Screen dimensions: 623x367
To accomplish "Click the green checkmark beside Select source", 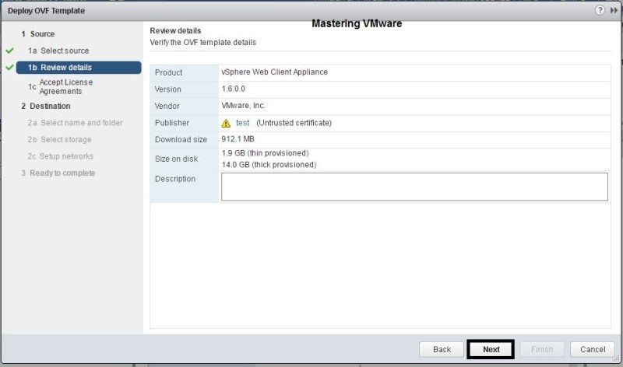I will pyautogui.click(x=10, y=51).
